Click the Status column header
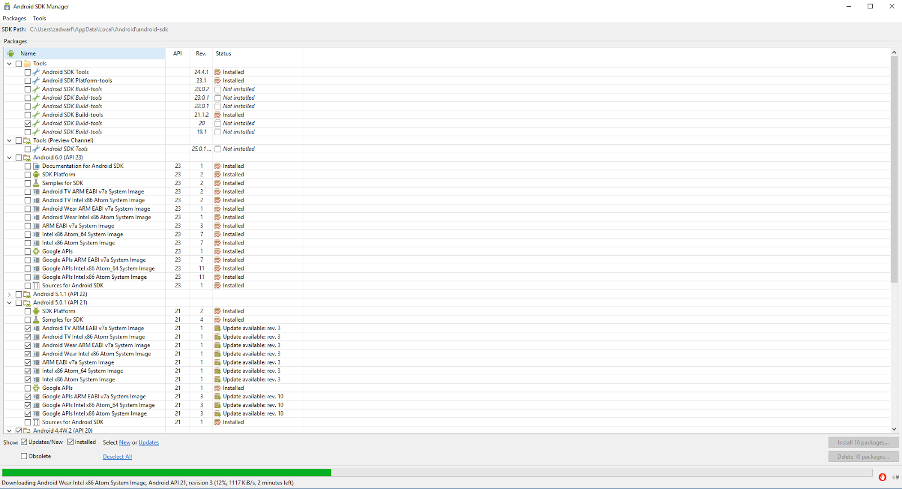 [x=258, y=54]
